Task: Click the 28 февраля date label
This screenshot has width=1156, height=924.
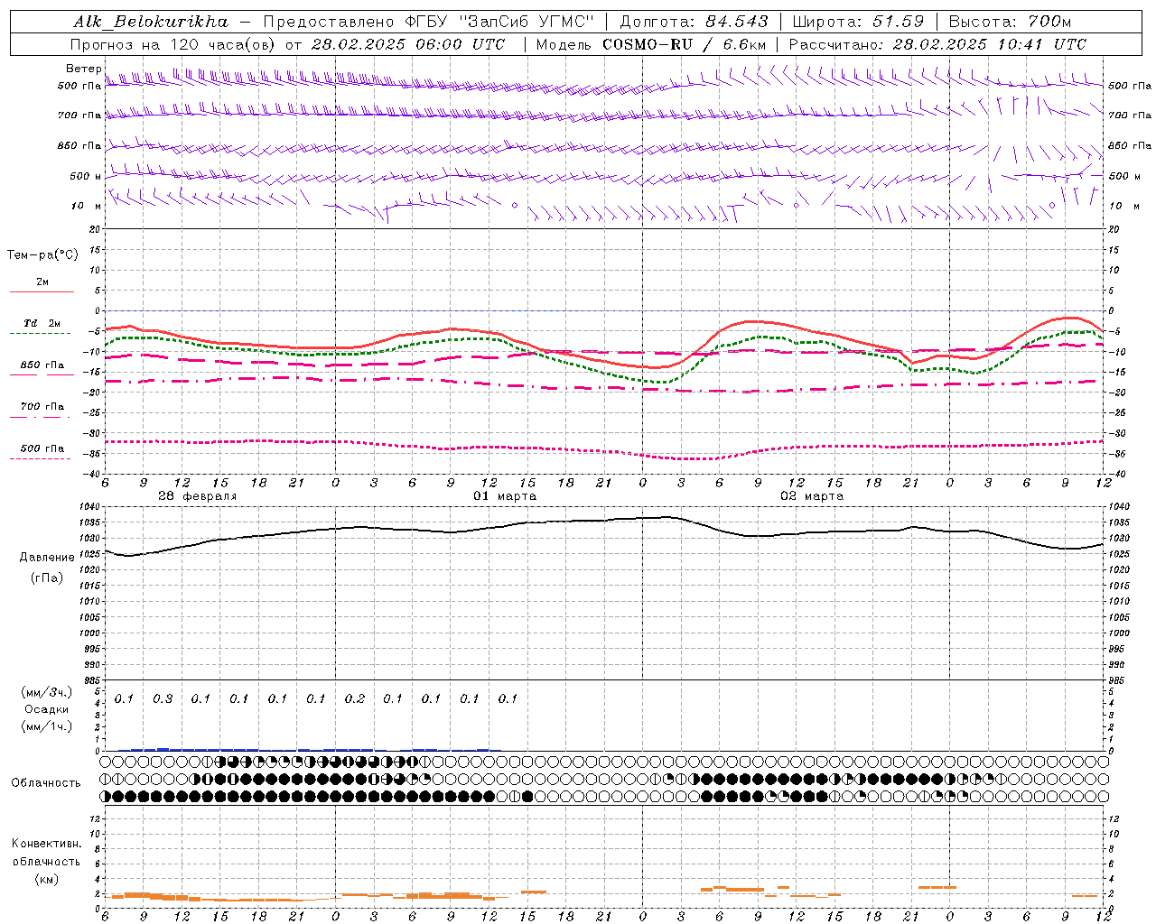Action: [x=198, y=496]
